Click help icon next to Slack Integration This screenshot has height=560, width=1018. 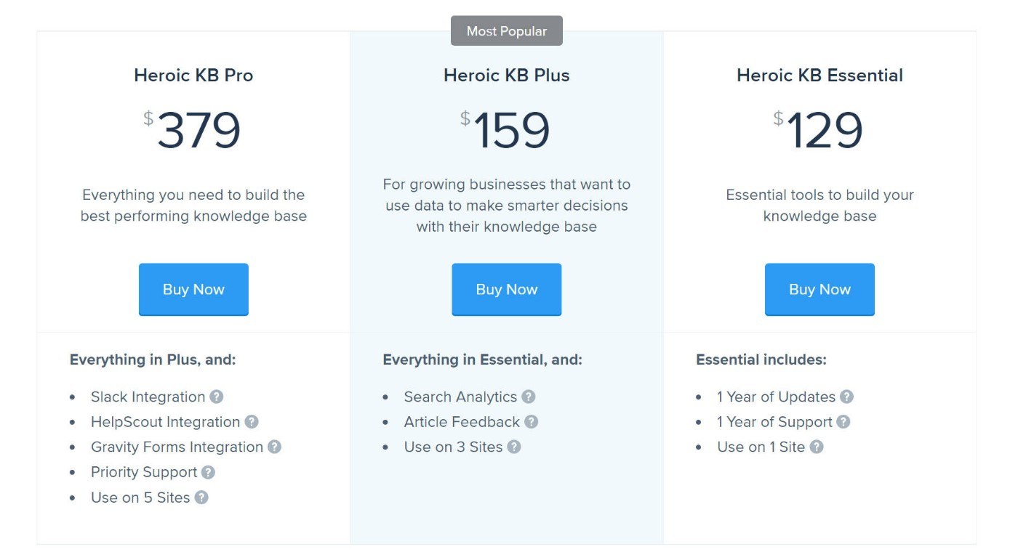(217, 397)
